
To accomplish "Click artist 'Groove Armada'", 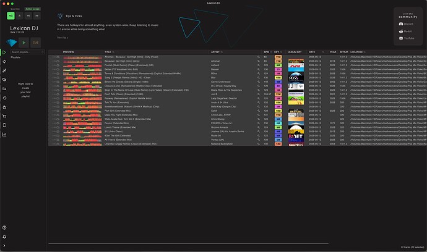I will [x=219, y=127].
